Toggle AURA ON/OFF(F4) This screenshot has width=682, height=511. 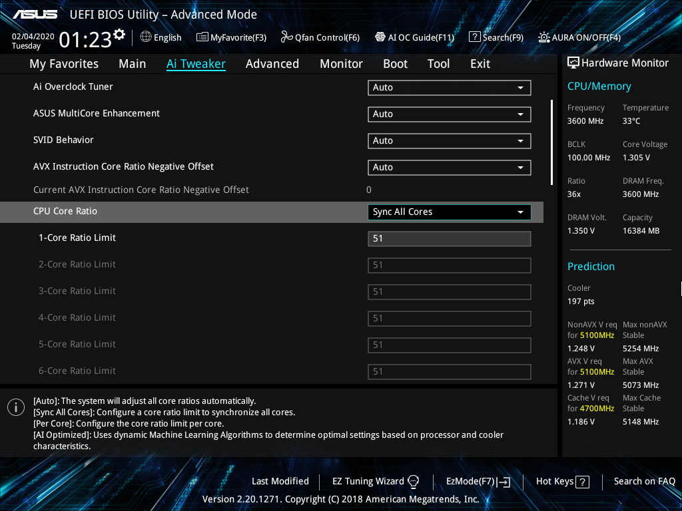pos(579,37)
